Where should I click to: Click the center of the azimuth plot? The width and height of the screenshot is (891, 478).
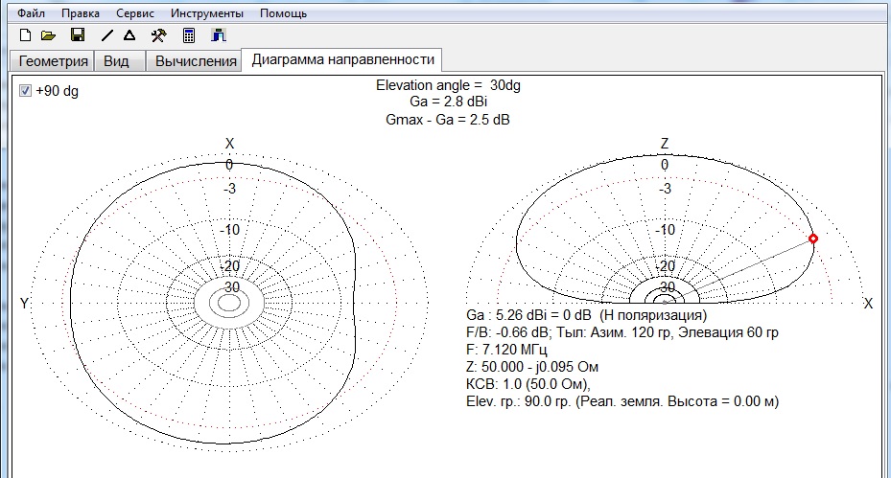coord(229,303)
